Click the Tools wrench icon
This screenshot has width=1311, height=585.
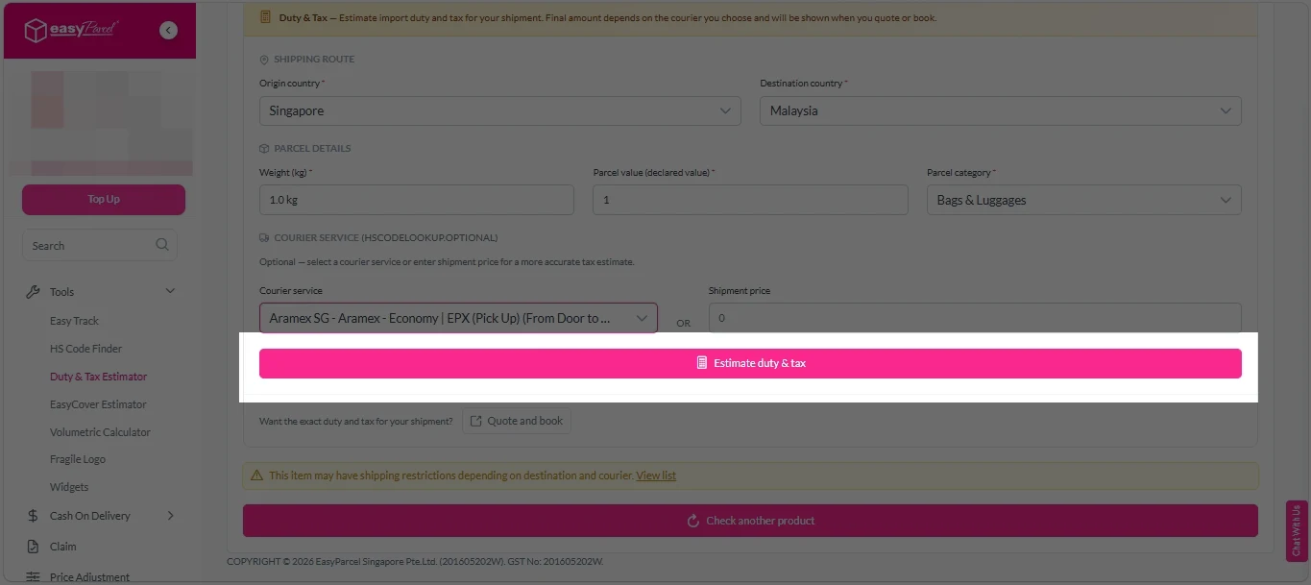tap(33, 292)
